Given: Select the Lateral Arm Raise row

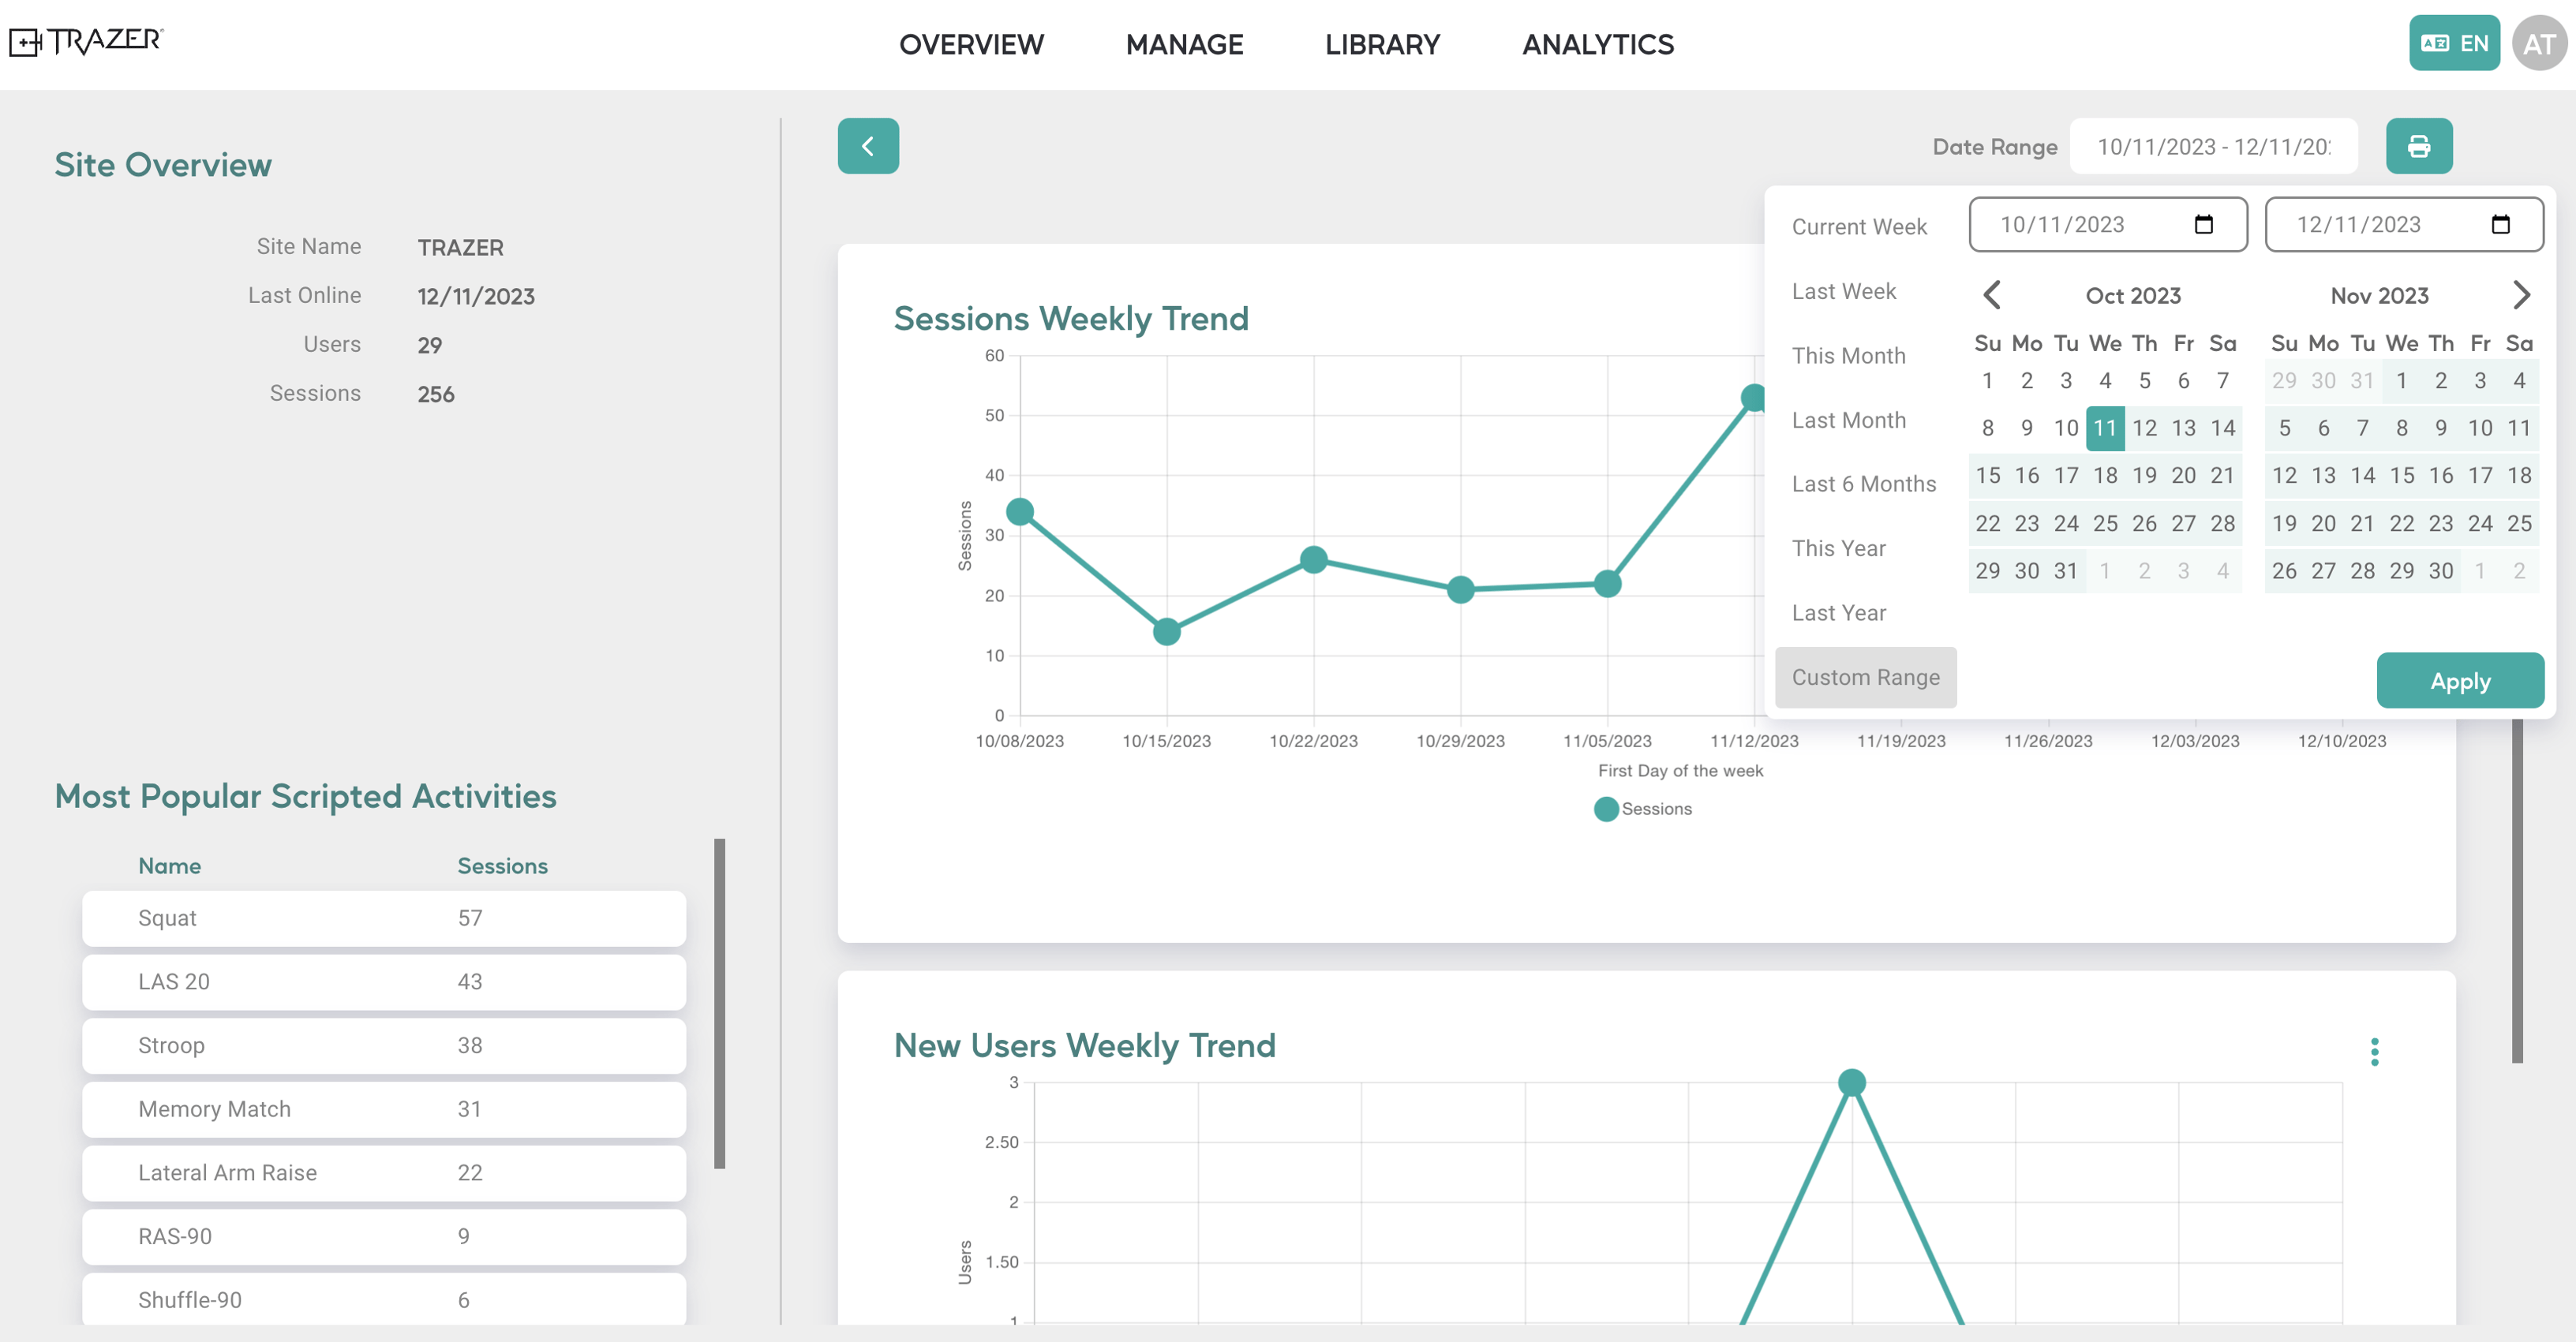Looking at the screenshot, I should [x=384, y=1173].
